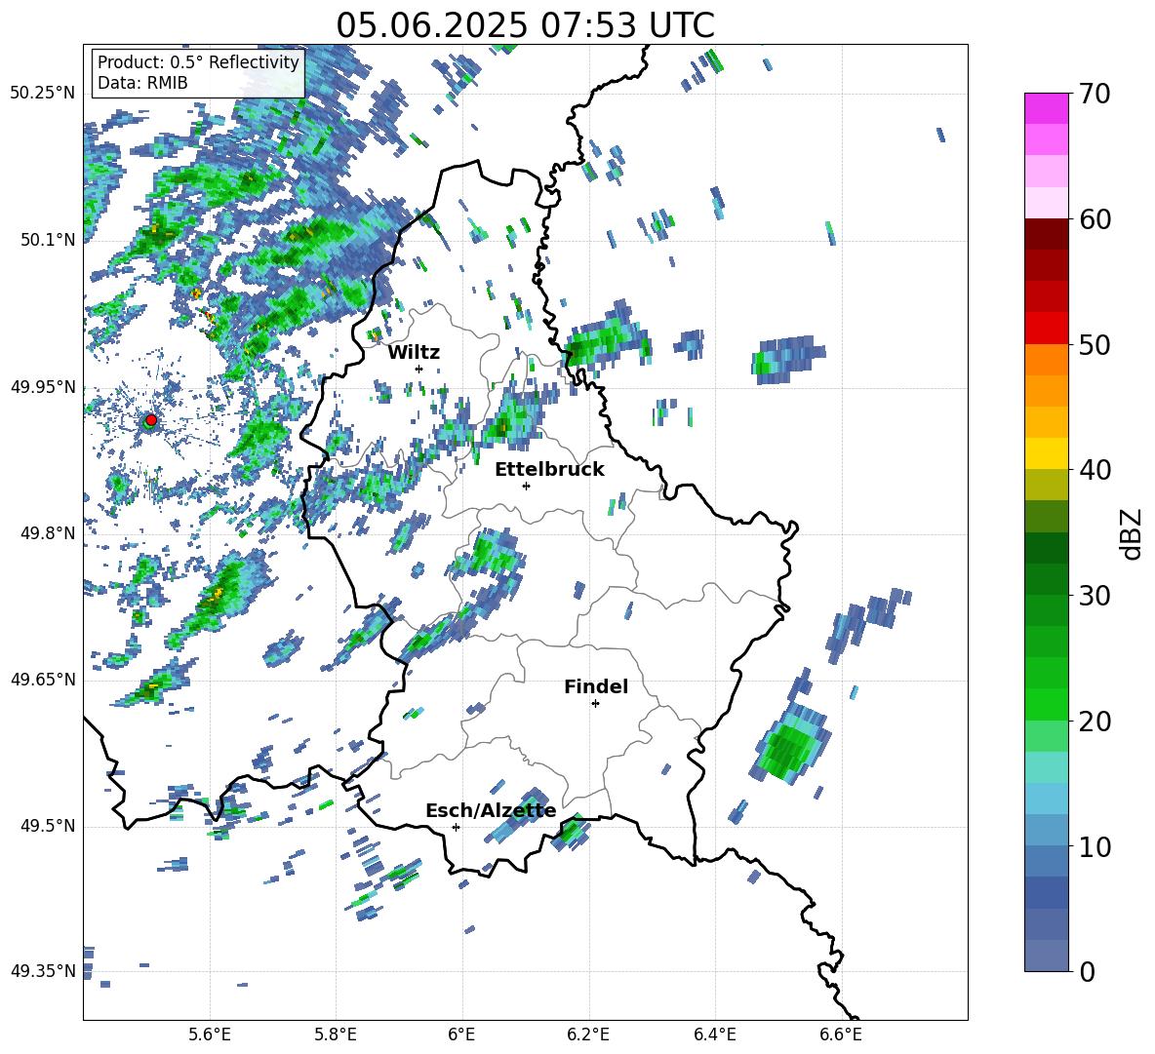Pick the bright red colorbar swatch near 50
Image resolution: width=1155 pixels, height=1054 pixels.
pos(1046,329)
